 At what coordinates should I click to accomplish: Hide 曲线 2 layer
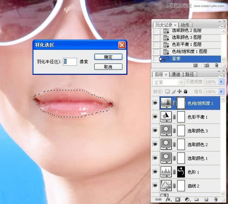155,185
